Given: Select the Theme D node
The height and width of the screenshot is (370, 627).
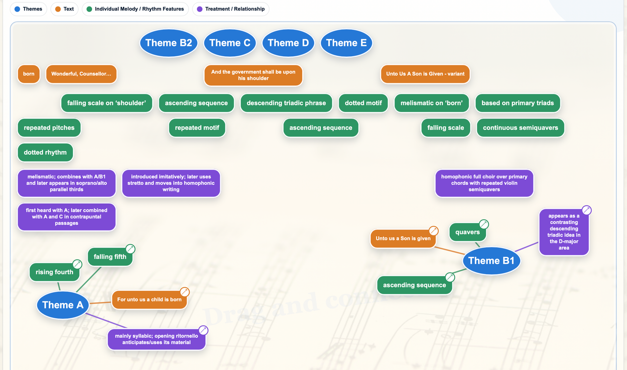Looking at the screenshot, I should tap(288, 43).
